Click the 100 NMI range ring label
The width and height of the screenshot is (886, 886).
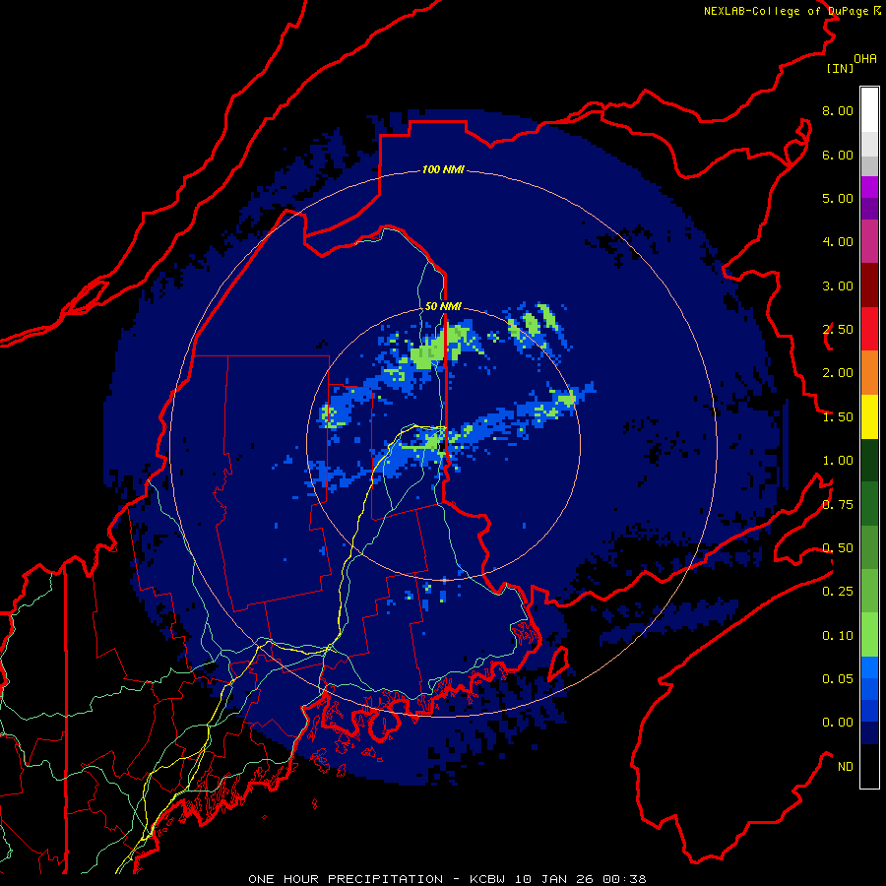(x=443, y=169)
